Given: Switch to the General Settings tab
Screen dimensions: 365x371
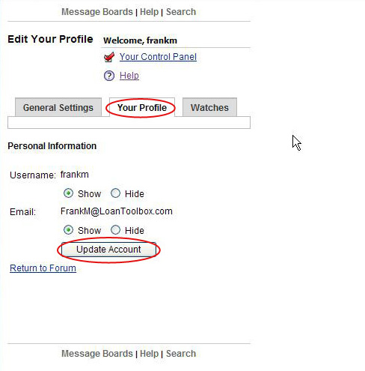Looking at the screenshot, I should click(x=58, y=107).
